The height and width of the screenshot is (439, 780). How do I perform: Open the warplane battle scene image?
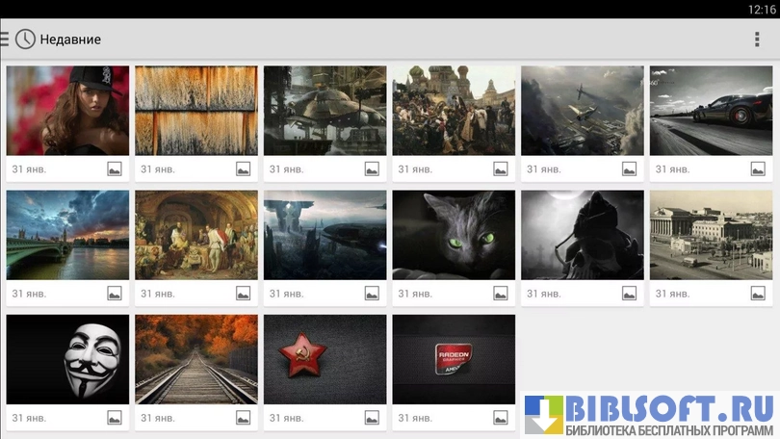click(x=583, y=111)
